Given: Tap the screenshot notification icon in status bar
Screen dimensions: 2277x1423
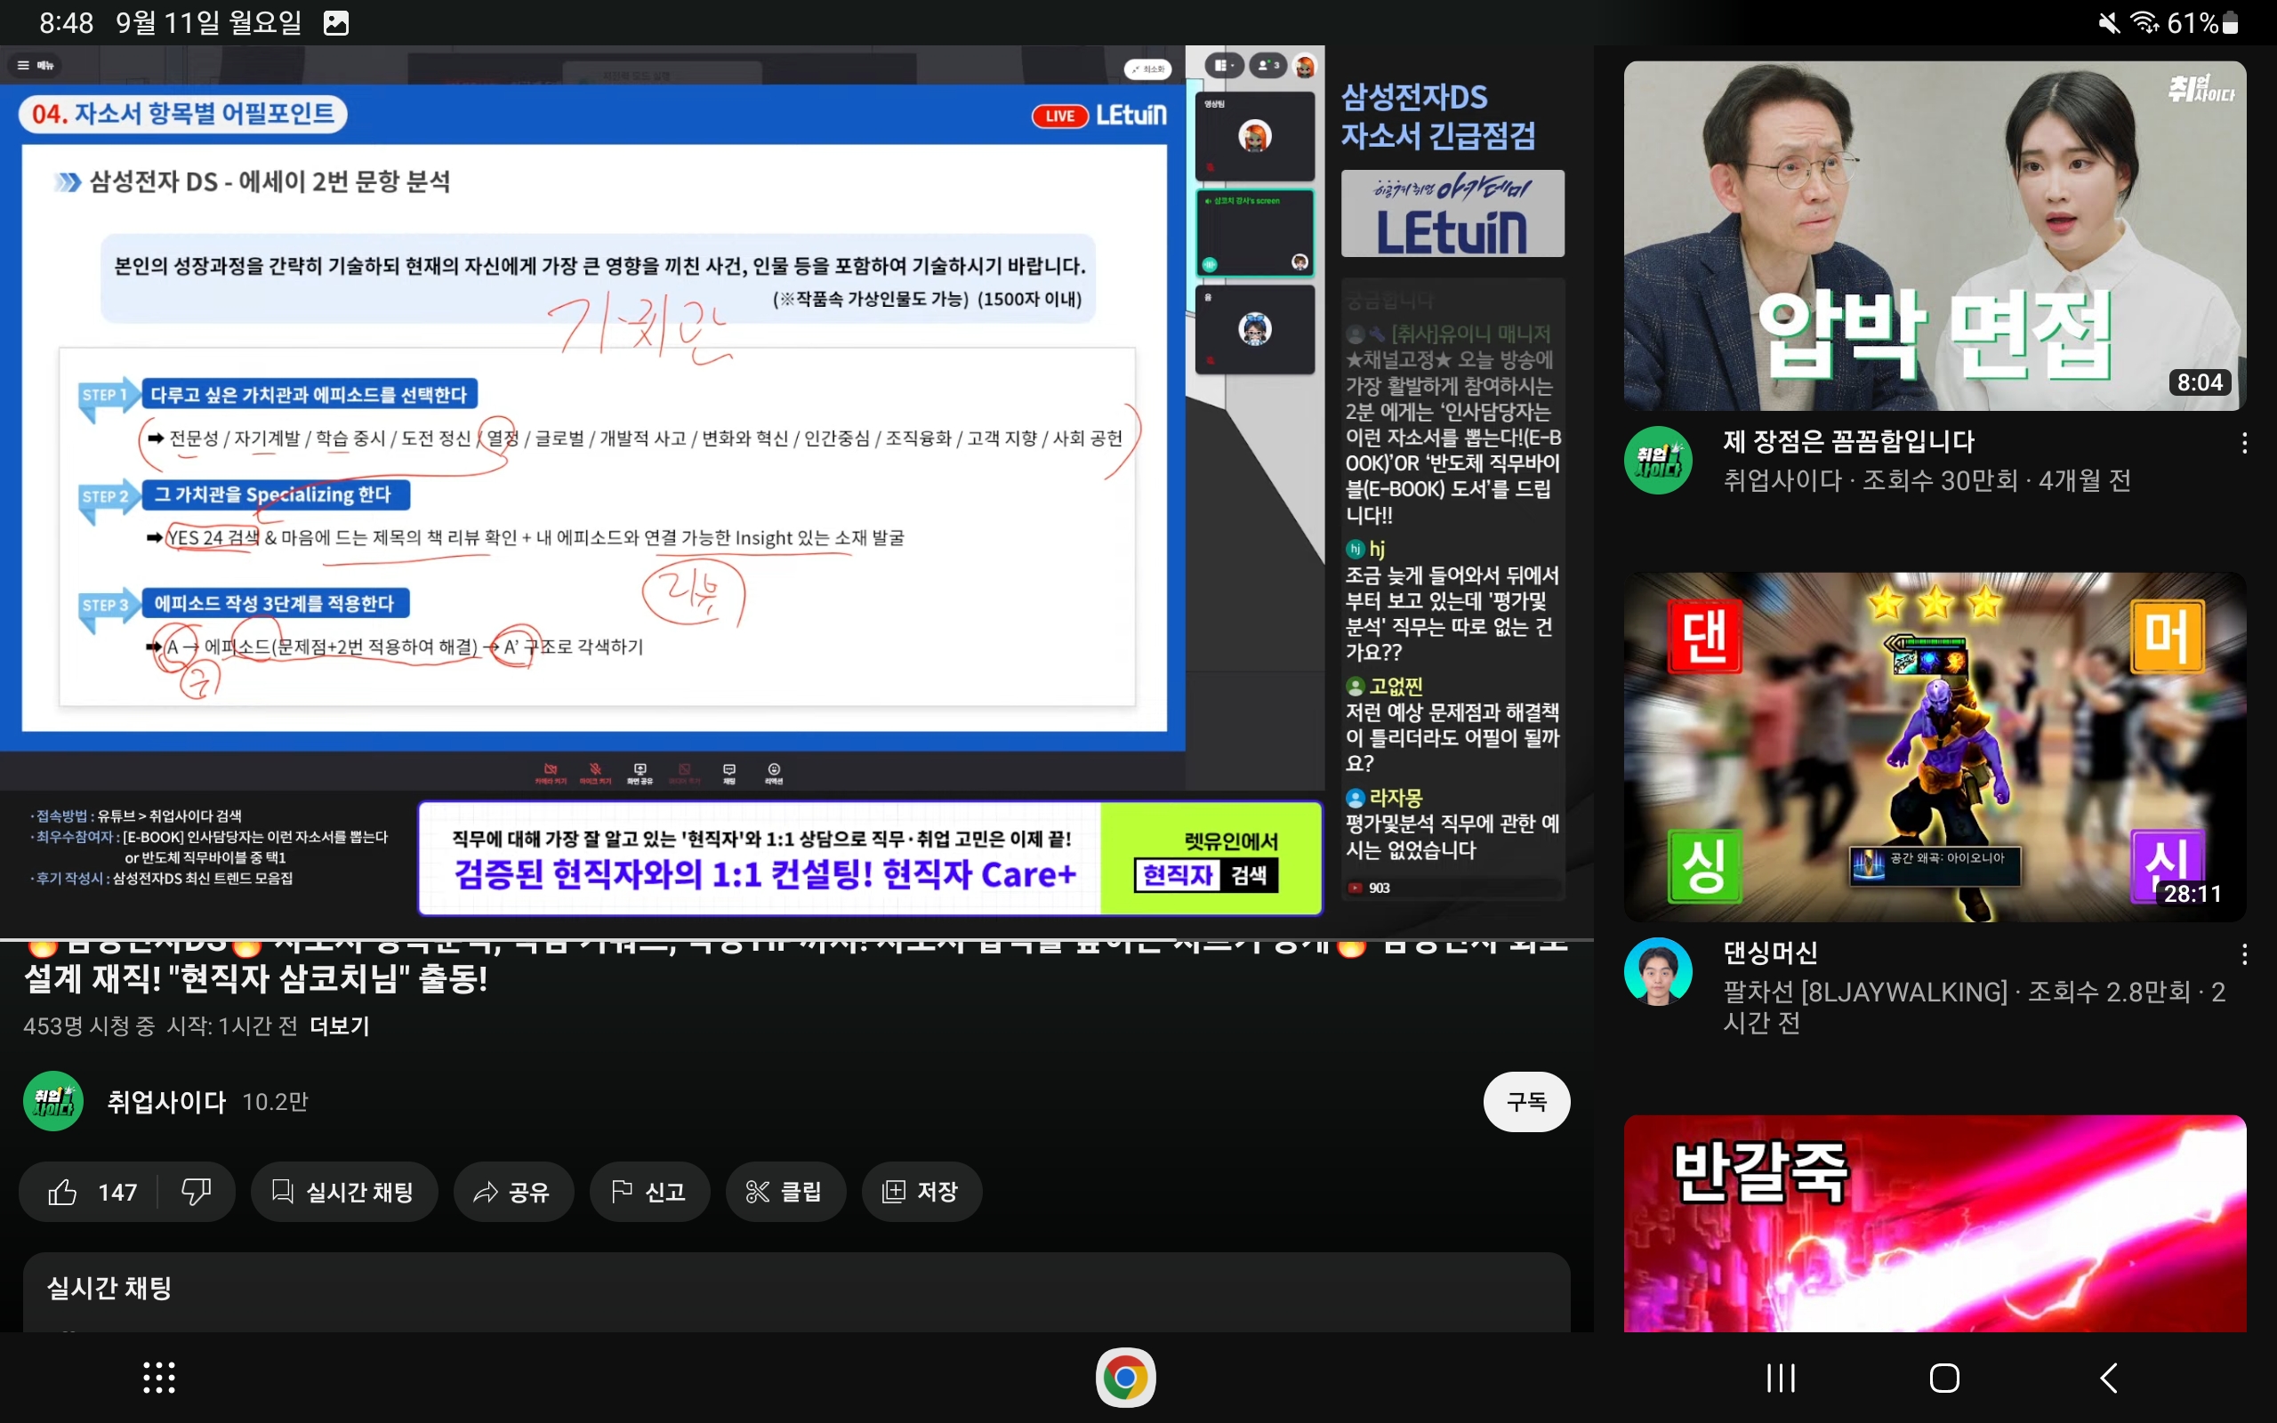Looking at the screenshot, I should coord(336,22).
